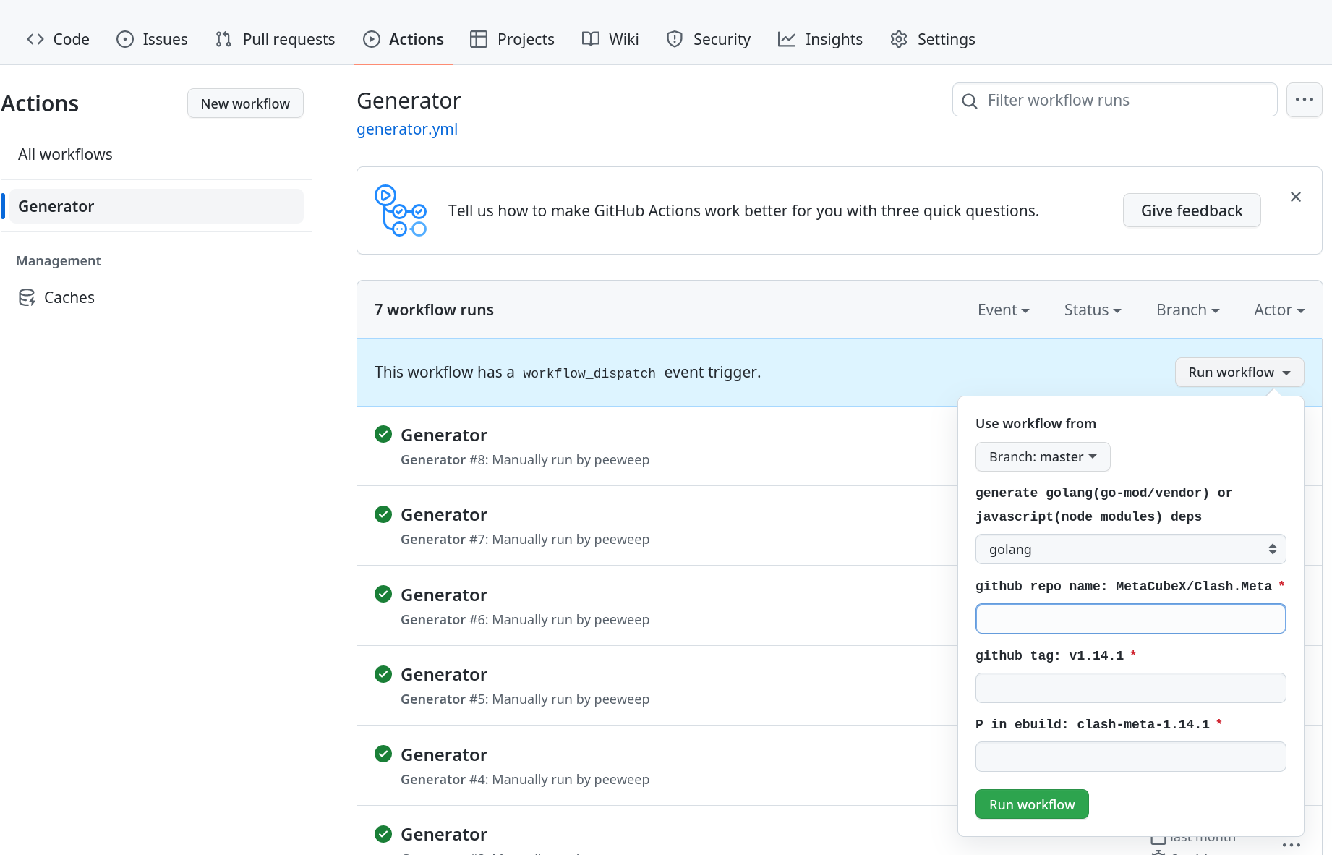1332x855 pixels.
Task: Open the golang deps type select
Action: [x=1130, y=549]
